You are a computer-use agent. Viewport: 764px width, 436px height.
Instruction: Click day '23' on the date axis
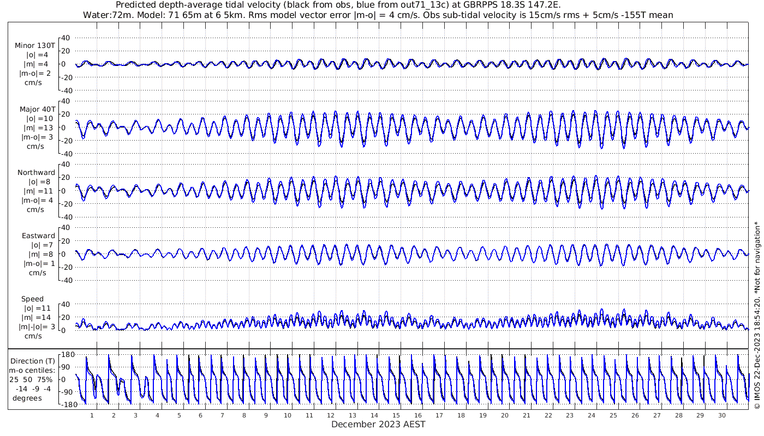(x=570, y=415)
